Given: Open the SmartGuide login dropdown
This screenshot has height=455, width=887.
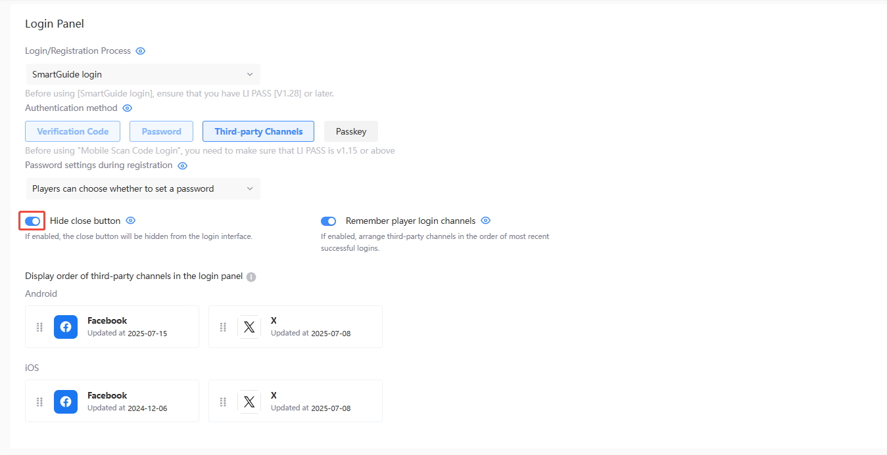Looking at the screenshot, I should 142,74.
